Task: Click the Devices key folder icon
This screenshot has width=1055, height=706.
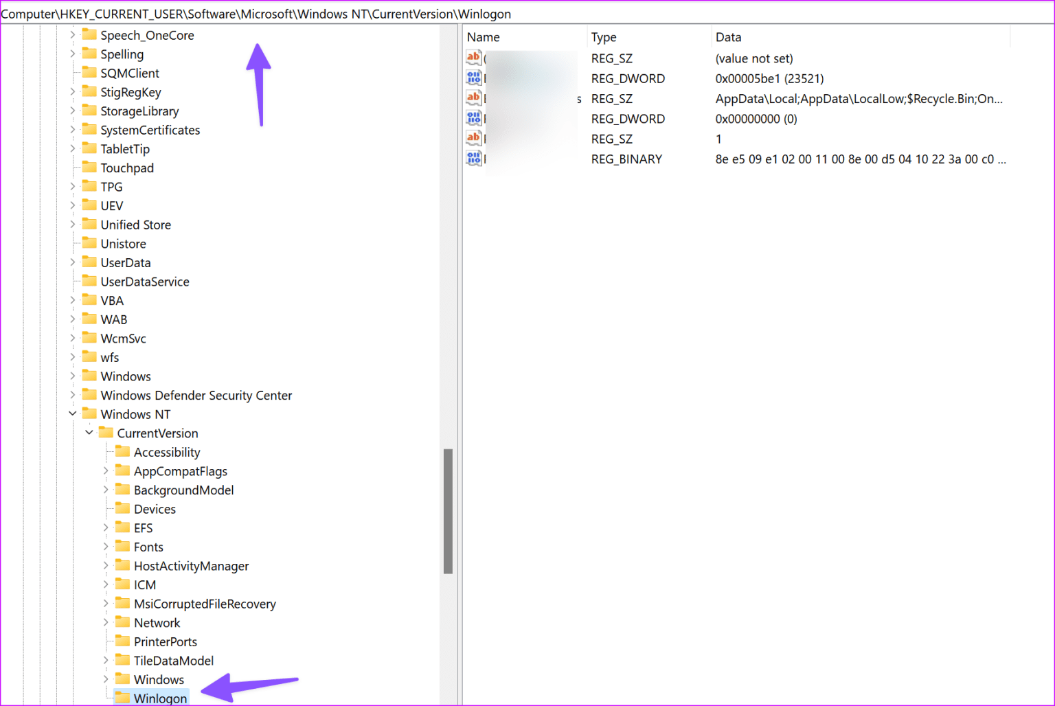Action: (122, 509)
